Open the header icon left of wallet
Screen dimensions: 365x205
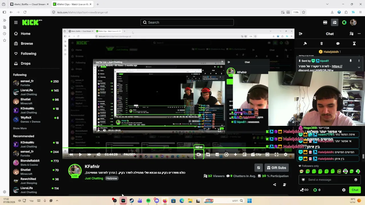click(x=325, y=22)
